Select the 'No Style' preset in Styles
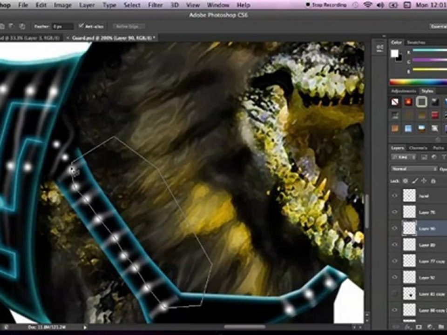 (395, 102)
